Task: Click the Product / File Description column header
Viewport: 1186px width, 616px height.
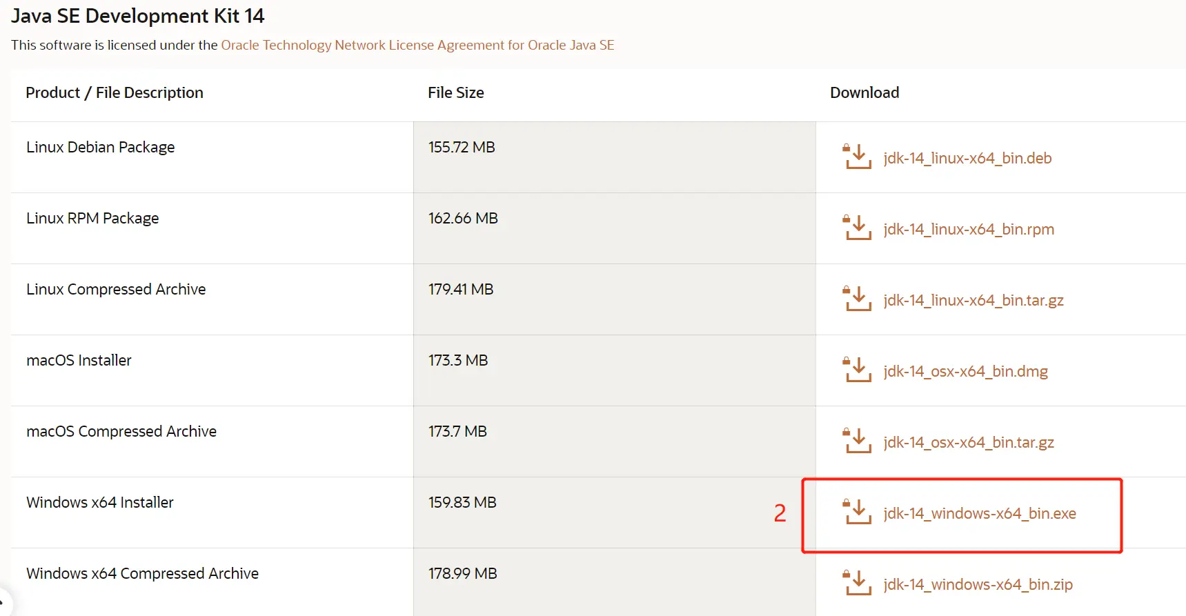Action: point(115,93)
